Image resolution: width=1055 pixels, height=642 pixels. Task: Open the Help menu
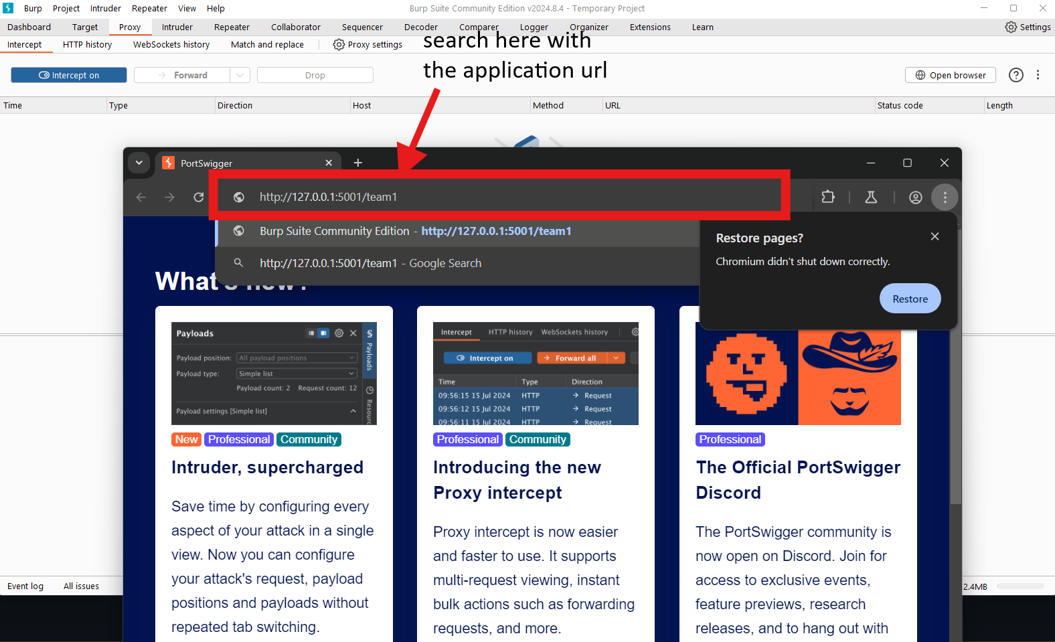point(216,8)
